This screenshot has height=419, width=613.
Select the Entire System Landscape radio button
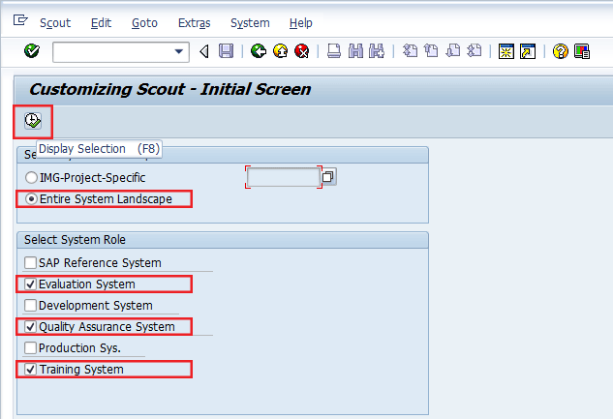pyautogui.click(x=31, y=199)
